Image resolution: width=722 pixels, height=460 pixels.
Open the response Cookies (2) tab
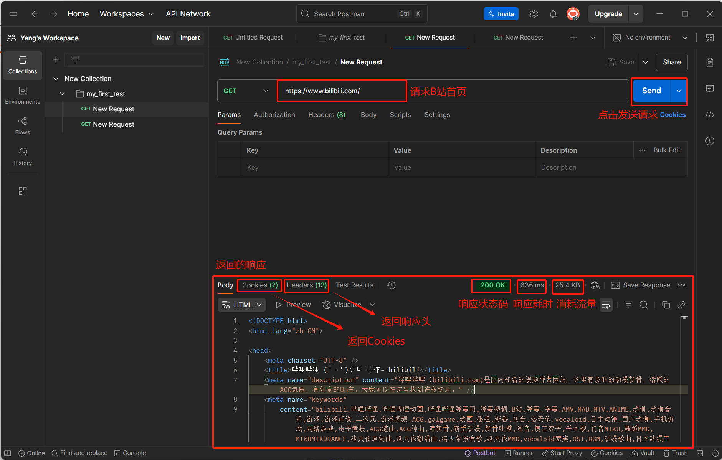tap(260, 285)
